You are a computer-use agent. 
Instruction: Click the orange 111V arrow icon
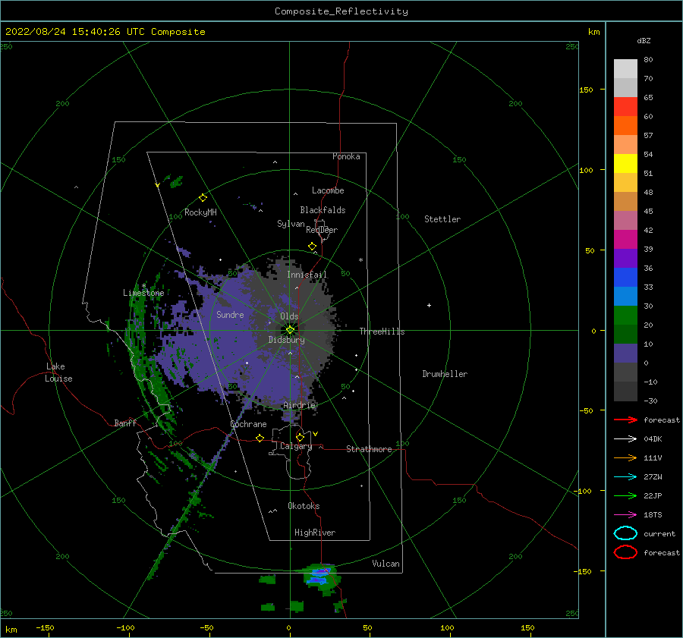(x=625, y=457)
